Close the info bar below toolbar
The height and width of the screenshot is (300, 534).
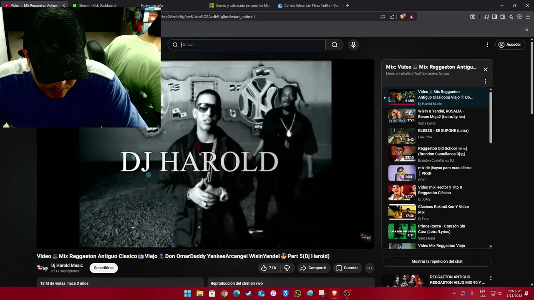[x=526, y=30]
